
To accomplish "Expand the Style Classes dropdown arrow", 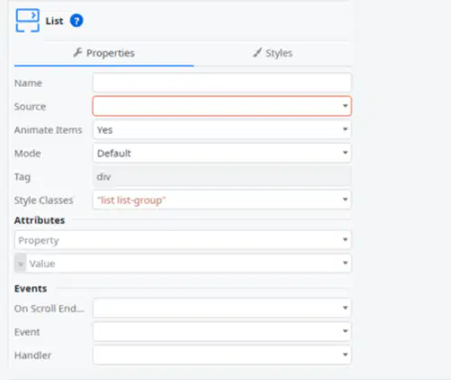I will [x=345, y=199].
